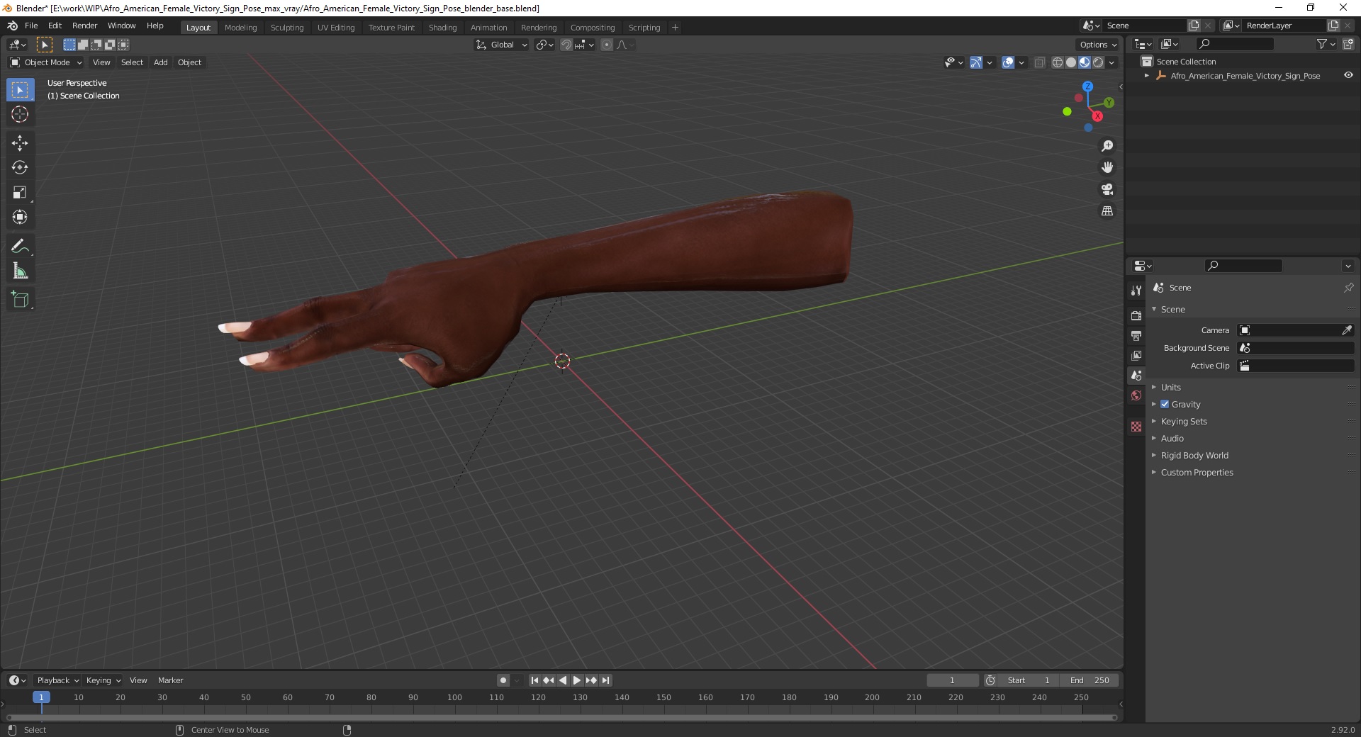This screenshot has height=737, width=1361.
Task: Open the timeline Marker menu
Action: (x=171, y=680)
